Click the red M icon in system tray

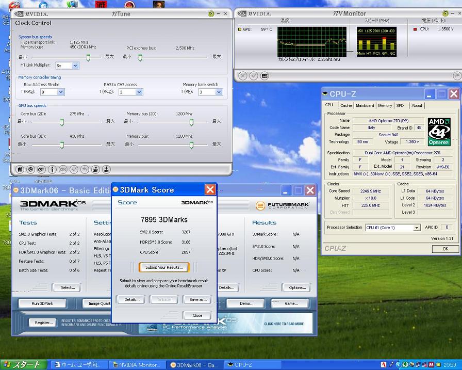point(432,365)
